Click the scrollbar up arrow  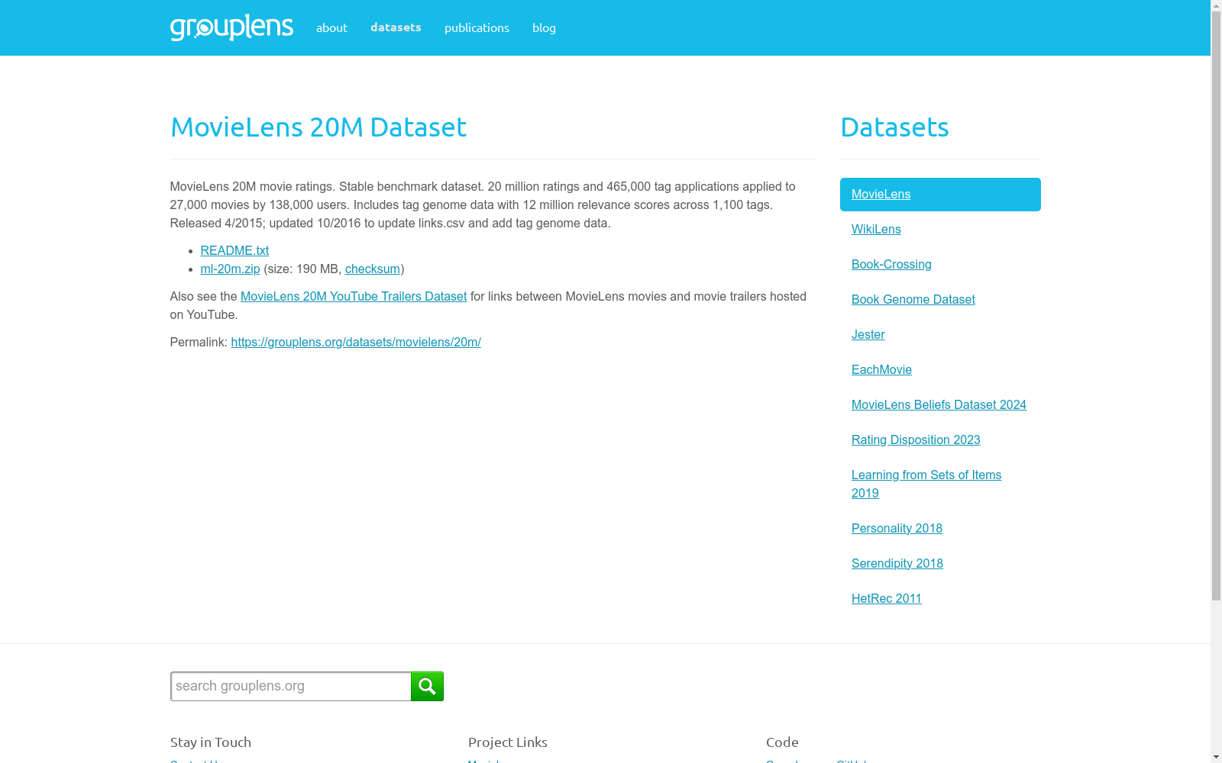pyautogui.click(x=1216, y=5)
